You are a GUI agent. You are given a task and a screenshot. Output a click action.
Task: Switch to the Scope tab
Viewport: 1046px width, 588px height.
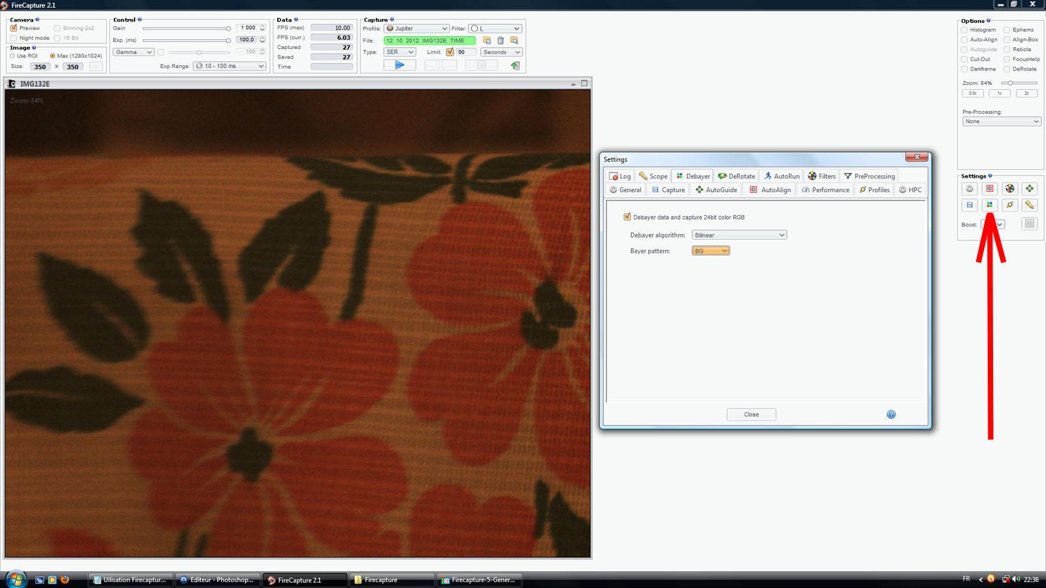653,176
